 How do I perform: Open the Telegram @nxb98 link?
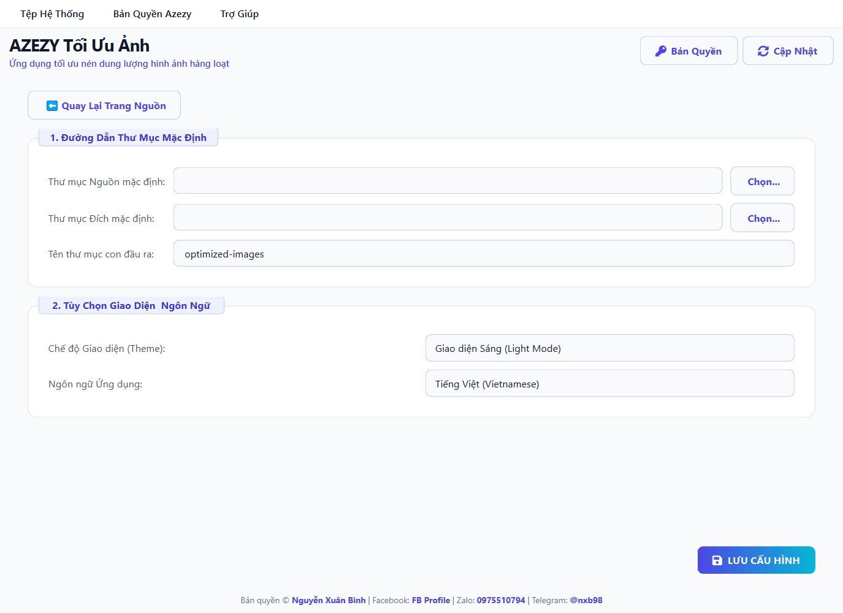(x=586, y=600)
